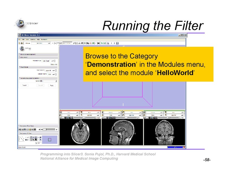Click the red cancel status icon
The height and width of the screenshot is (177, 229).
[x=184, y=147]
